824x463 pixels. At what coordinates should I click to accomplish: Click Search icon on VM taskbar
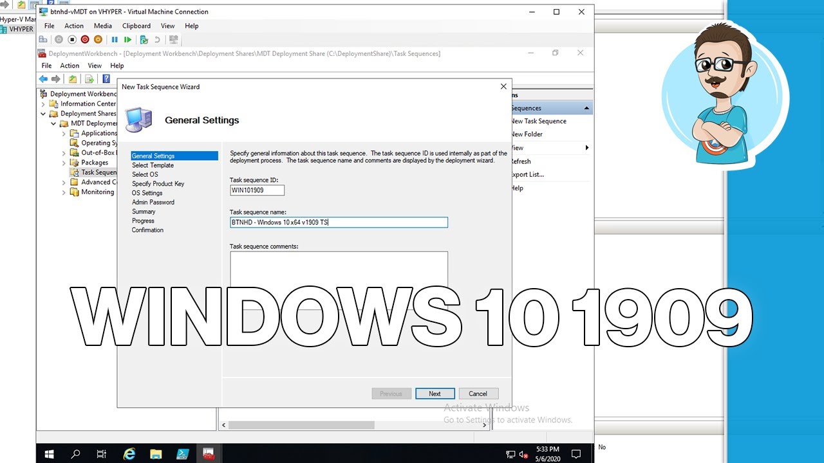[75, 454]
